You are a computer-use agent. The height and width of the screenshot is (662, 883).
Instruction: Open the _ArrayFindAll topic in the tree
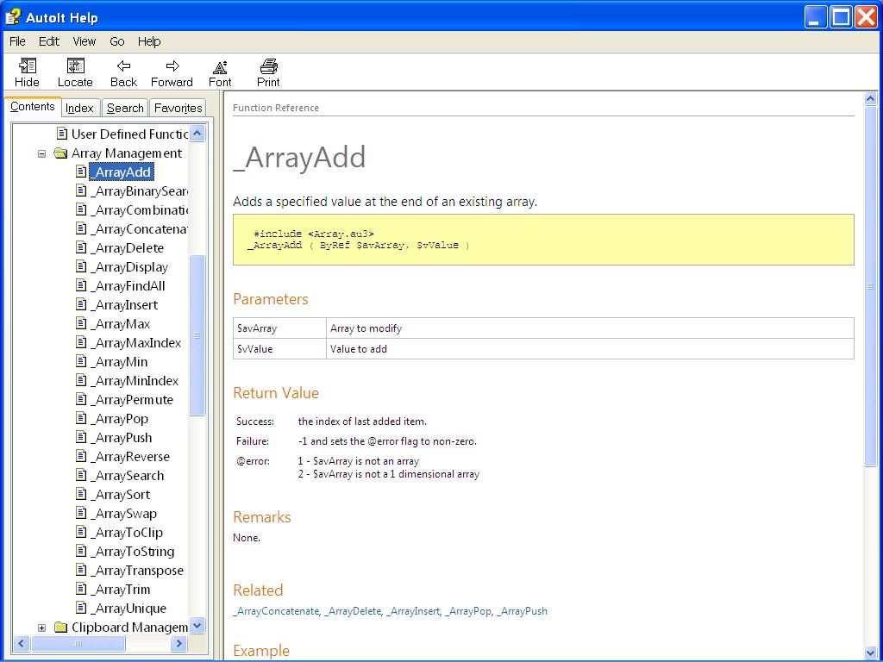128,286
